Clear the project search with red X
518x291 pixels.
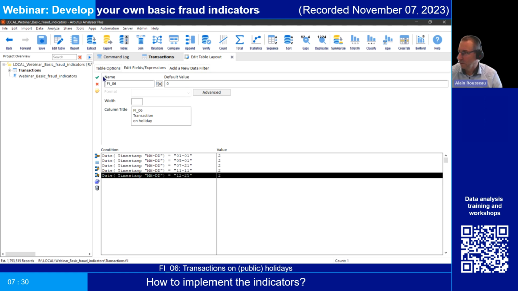[x=80, y=57]
